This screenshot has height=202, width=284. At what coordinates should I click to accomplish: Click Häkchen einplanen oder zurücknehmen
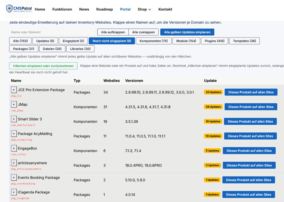tap(43, 66)
